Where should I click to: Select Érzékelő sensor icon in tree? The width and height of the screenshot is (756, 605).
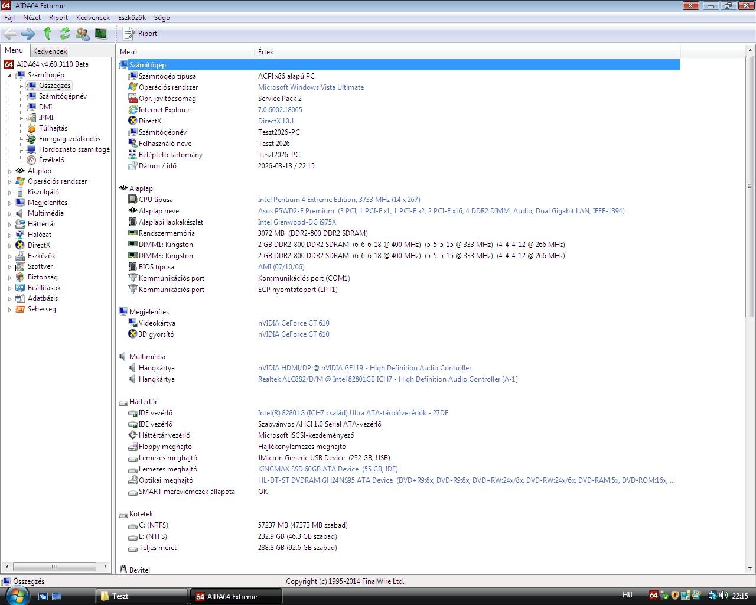pos(31,160)
